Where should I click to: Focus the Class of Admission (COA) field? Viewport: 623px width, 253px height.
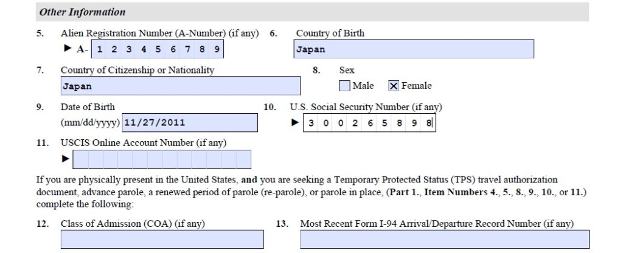coord(162,239)
